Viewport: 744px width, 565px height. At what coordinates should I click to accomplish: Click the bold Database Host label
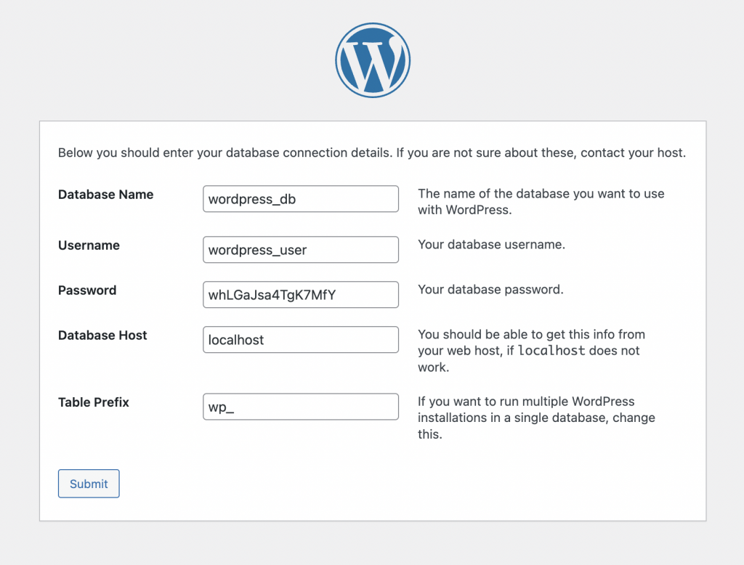click(102, 336)
